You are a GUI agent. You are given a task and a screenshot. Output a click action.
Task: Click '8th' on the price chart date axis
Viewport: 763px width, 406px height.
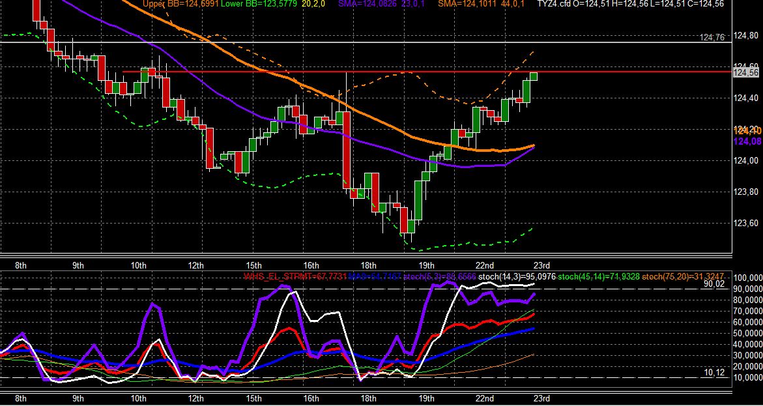[x=21, y=265]
